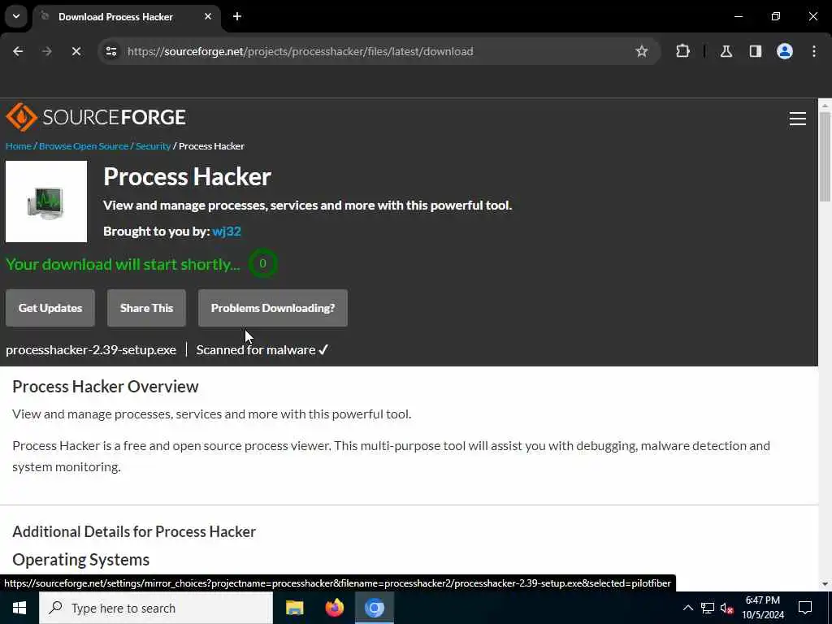The height and width of the screenshot is (624, 832).
Task: Open a new browser tab
Action: pos(237,16)
